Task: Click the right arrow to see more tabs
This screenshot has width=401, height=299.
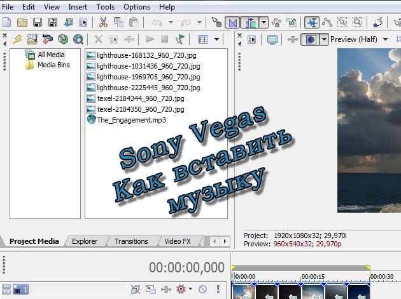Action: tap(225, 241)
